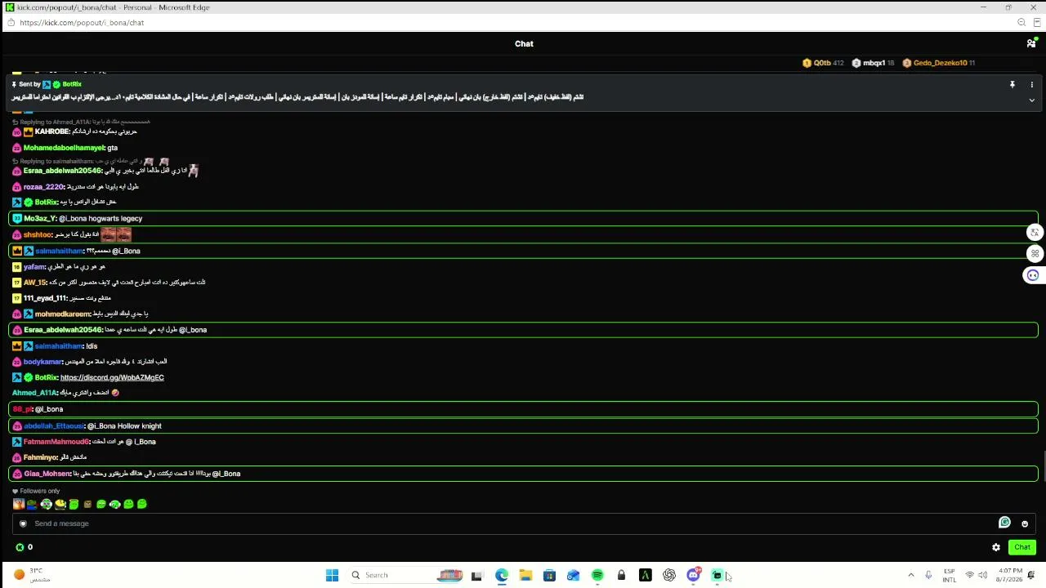Collapse the pinned message chevron

[1031, 100]
